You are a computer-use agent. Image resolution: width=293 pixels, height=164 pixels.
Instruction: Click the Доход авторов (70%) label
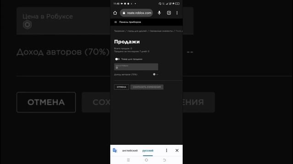(x=125, y=74)
